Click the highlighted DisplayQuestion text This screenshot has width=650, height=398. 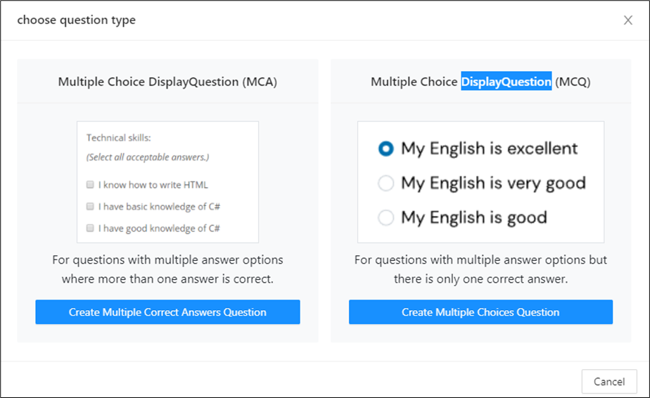pyautogui.click(x=506, y=82)
